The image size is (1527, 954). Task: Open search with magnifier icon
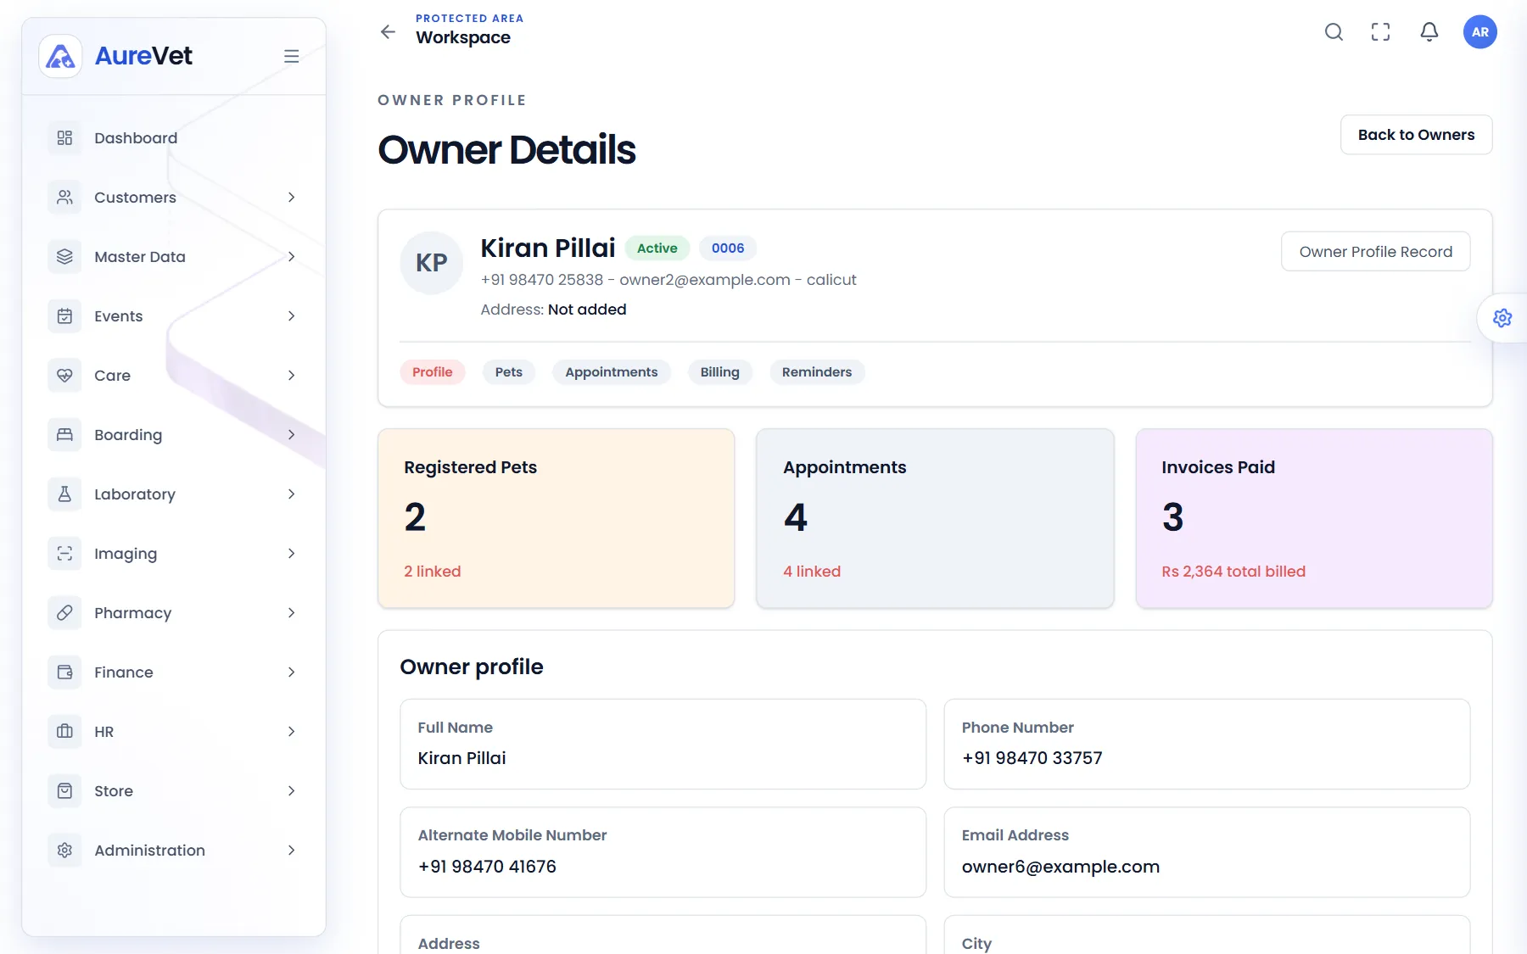point(1334,31)
